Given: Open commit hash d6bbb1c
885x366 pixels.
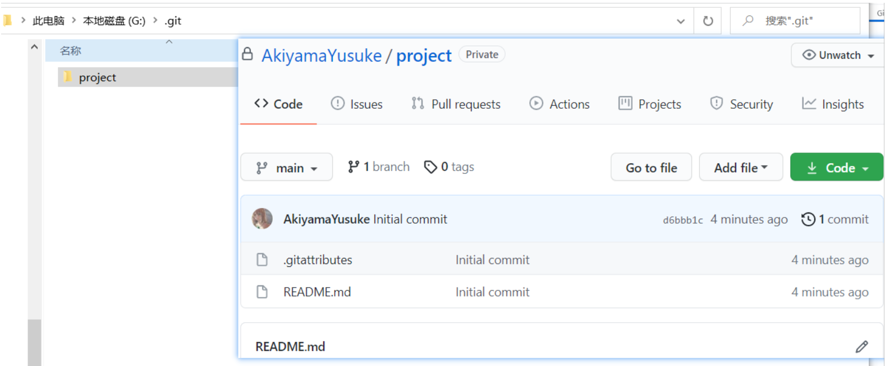Looking at the screenshot, I should click(683, 220).
